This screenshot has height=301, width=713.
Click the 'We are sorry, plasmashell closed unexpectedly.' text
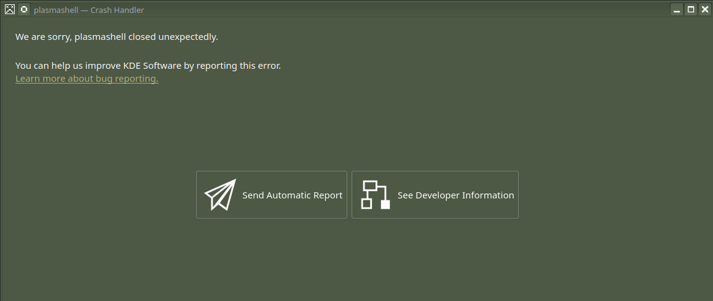coord(117,37)
